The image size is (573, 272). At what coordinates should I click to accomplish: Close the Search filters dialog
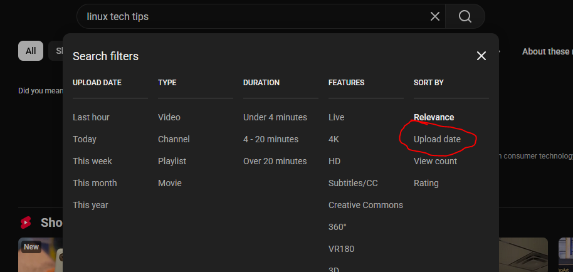click(481, 56)
